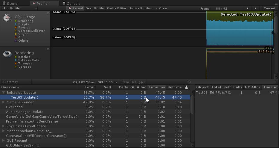This screenshot has height=148, width=279.
Task: Select GameView.GetMainGameViewTargetSize() row
Action: [x=95, y=117]
